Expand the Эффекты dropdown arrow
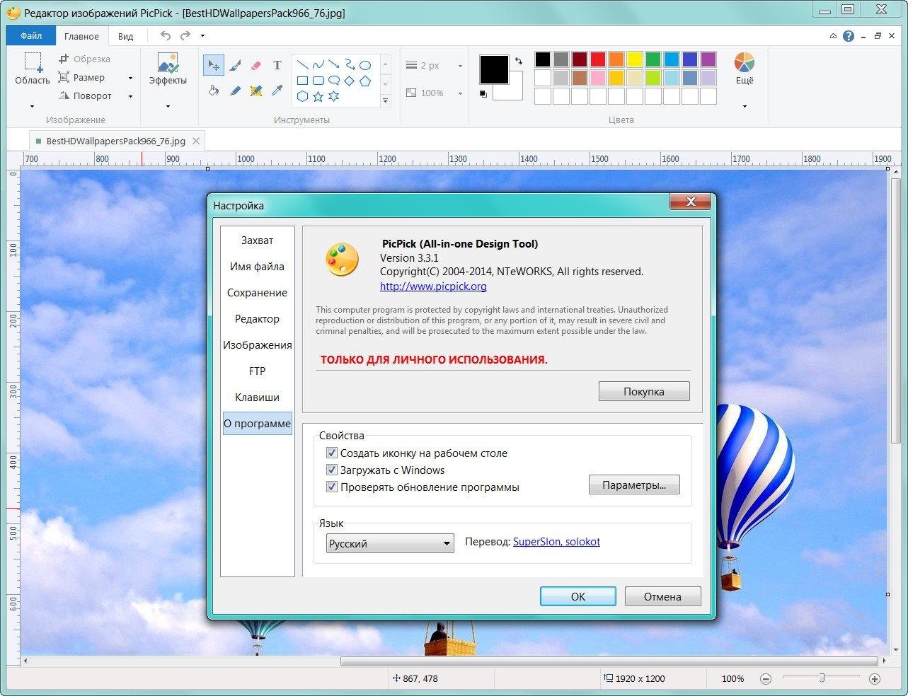 click(168, 106)
